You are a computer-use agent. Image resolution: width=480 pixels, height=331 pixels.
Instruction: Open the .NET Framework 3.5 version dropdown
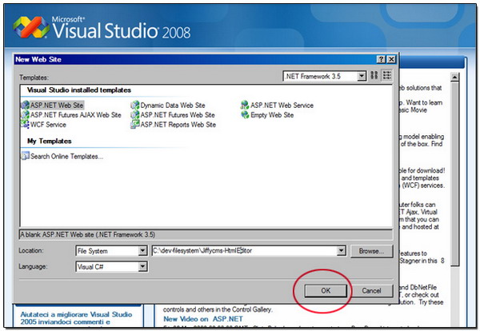click(362, 76)
